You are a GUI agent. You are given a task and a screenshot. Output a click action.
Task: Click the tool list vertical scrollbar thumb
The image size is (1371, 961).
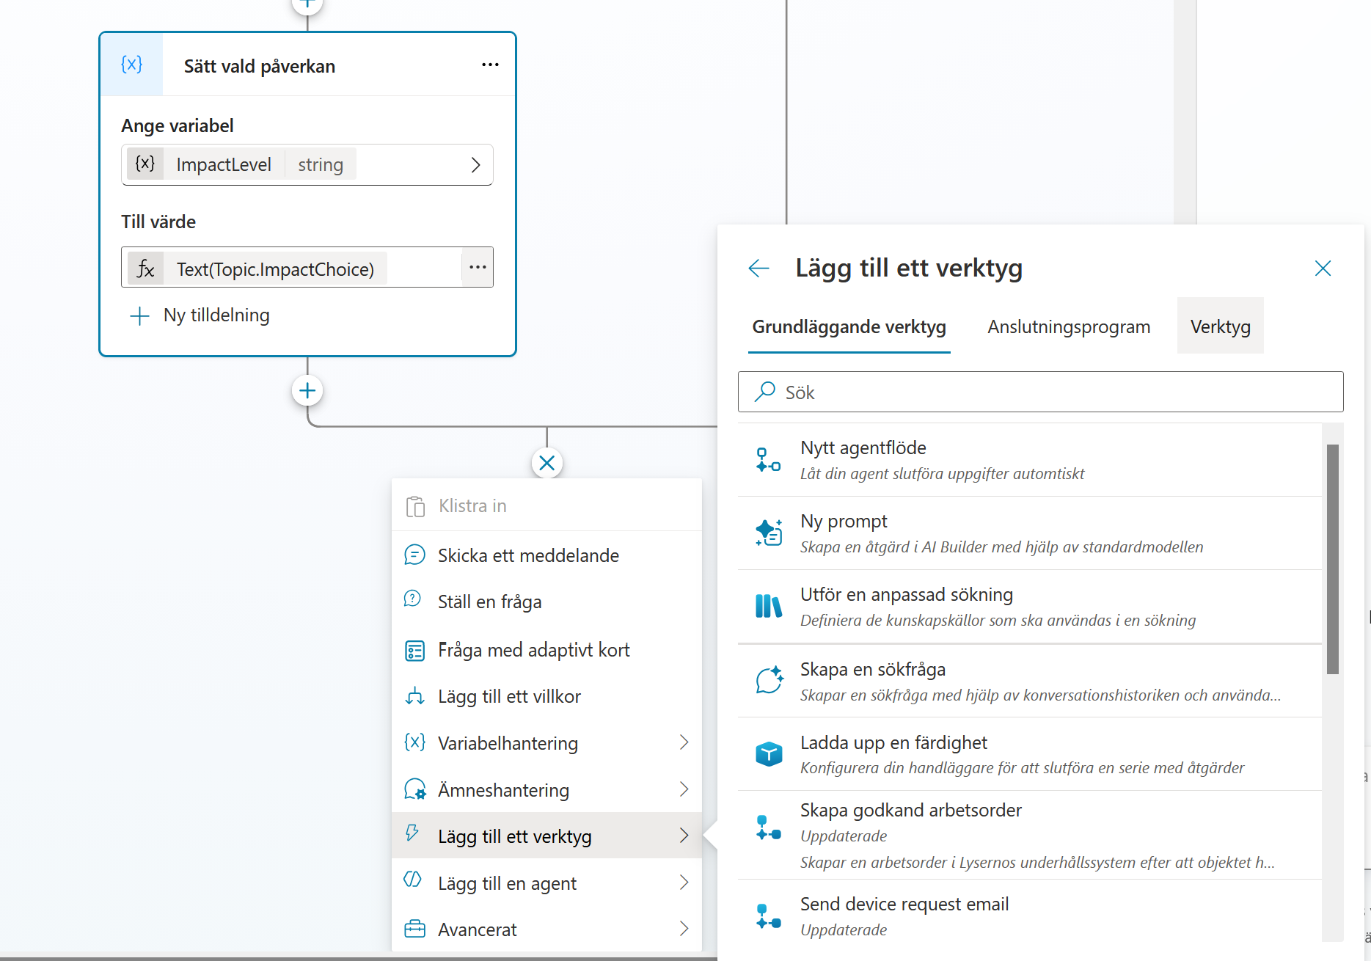point(1333,559)
